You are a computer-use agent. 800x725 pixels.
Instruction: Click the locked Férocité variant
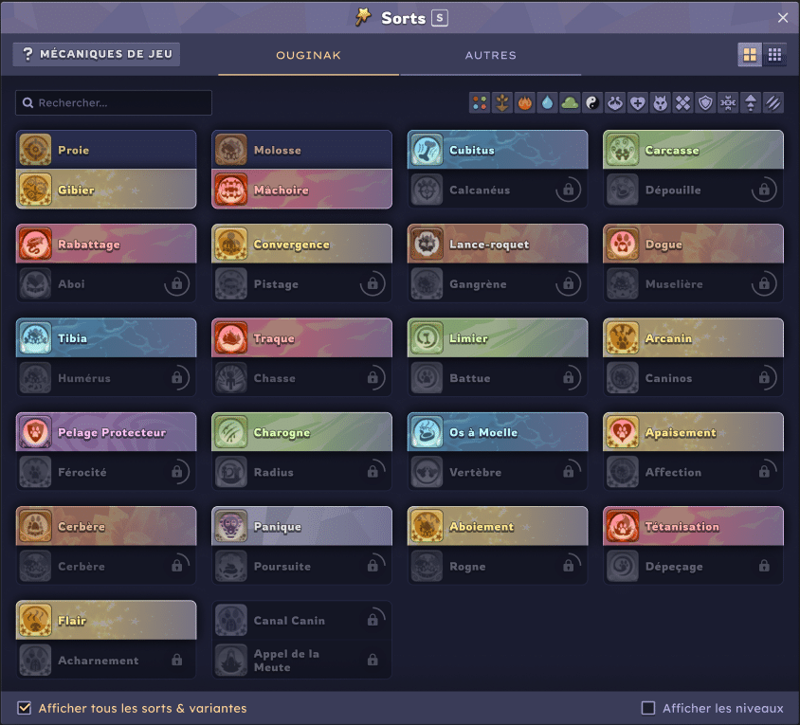(106, 472)
